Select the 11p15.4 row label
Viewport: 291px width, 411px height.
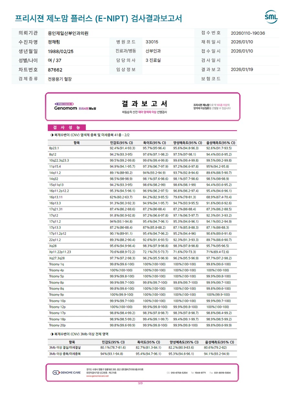click(x=55, y=167)
